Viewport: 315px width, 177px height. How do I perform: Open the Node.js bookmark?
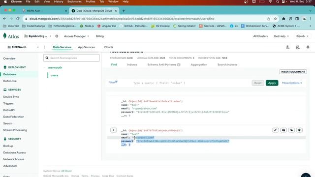[87, 26]
